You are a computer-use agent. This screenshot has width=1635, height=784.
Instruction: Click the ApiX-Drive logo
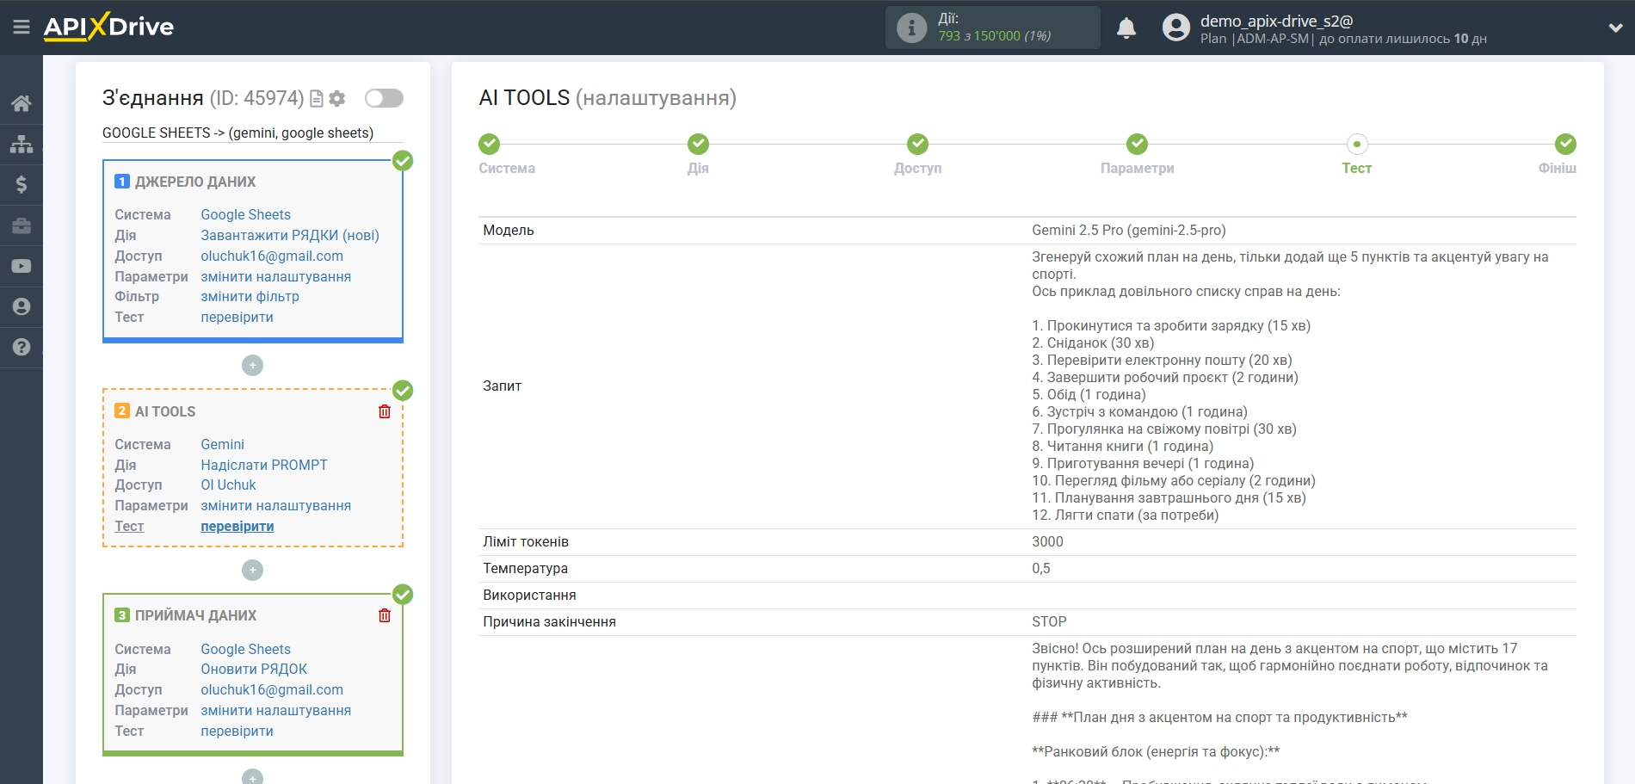pos(108,27)
